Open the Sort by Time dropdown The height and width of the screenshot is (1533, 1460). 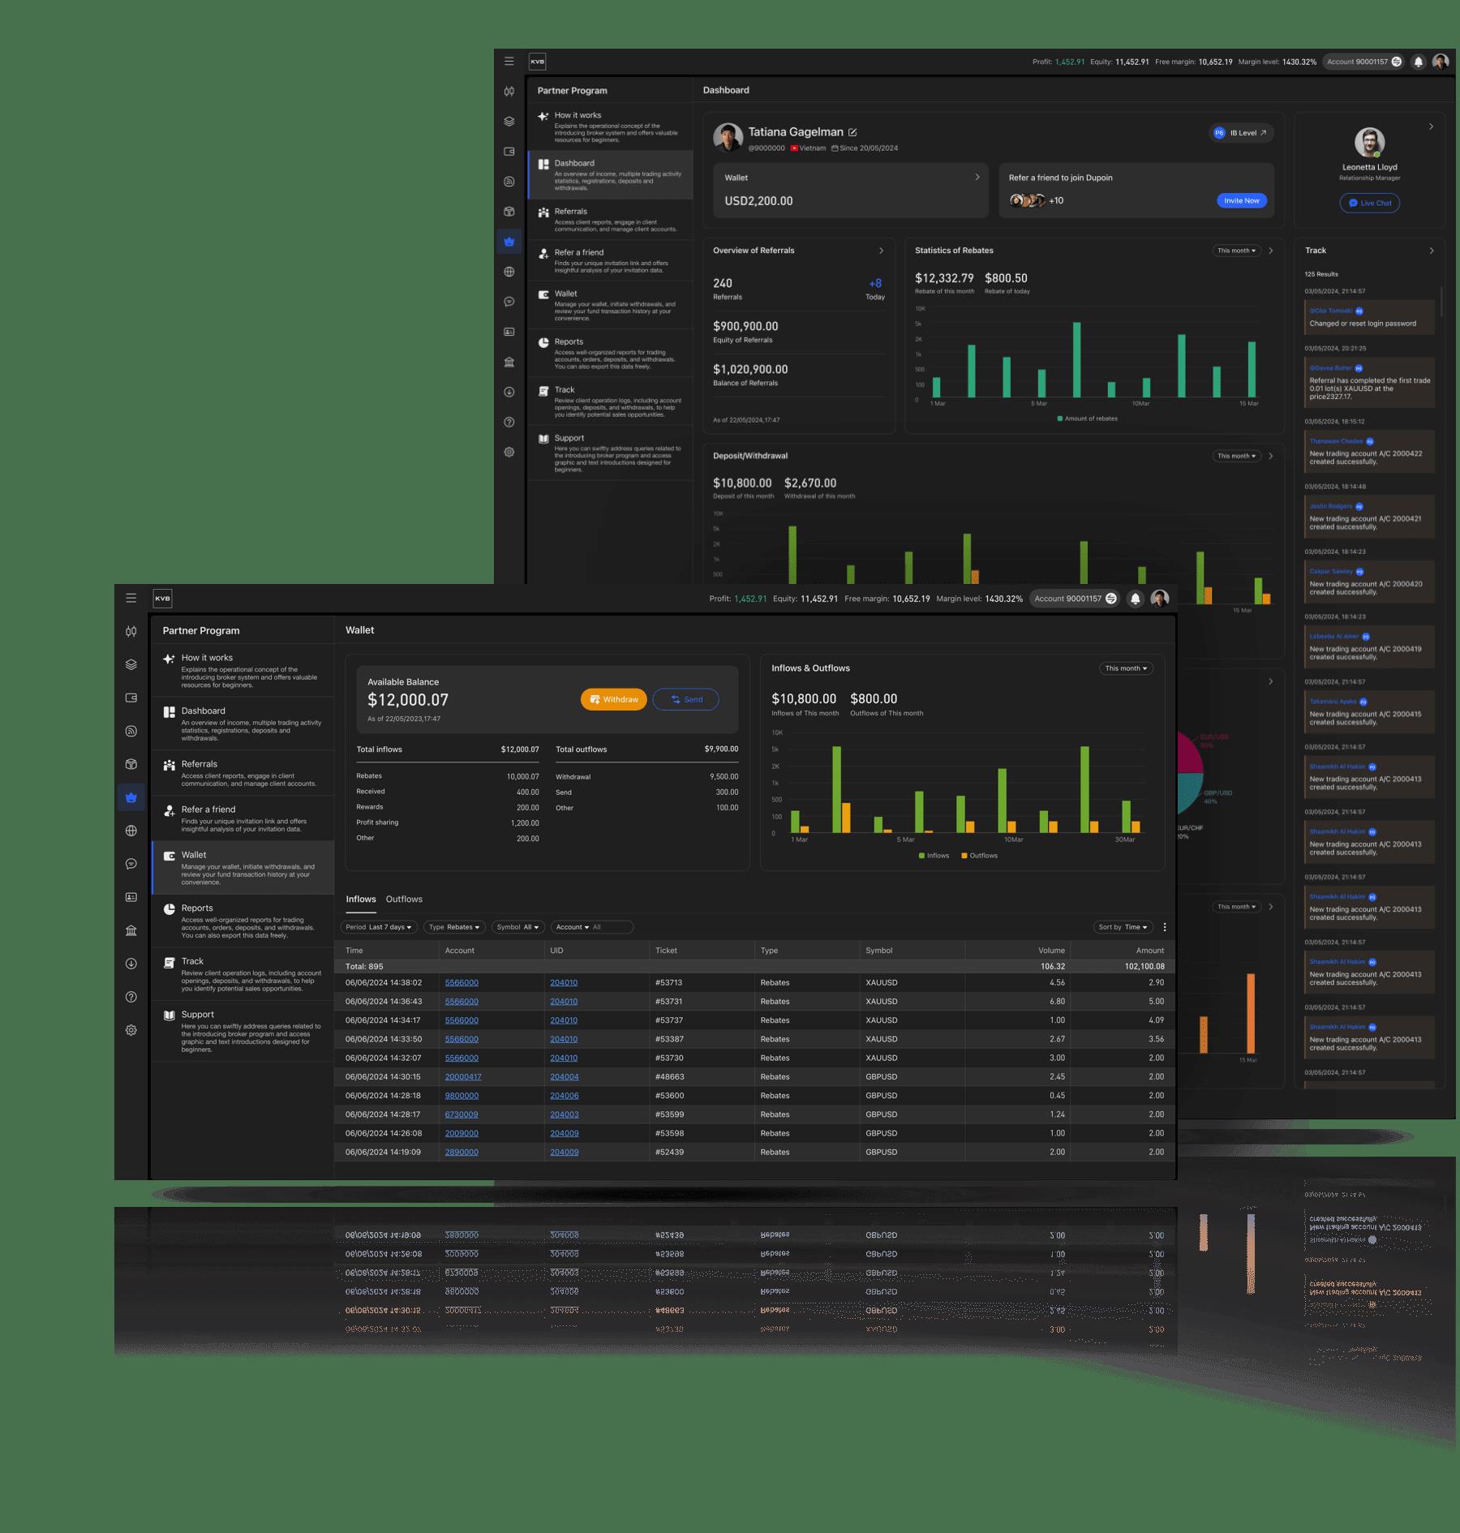1122,927
